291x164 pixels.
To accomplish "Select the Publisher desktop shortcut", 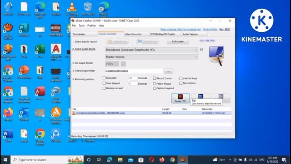I will point(24,30).
